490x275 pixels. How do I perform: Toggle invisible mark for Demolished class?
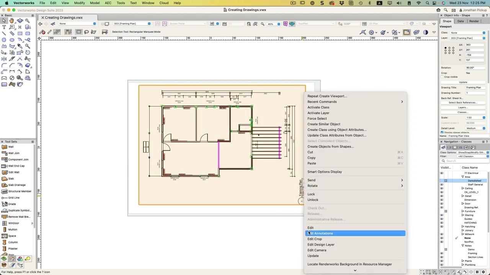[x=446, y=181]
